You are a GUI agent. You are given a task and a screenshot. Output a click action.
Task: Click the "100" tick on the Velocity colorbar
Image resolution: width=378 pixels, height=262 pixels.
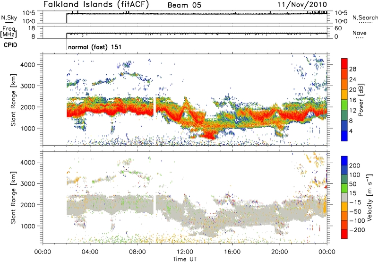(x=355, y=175)
